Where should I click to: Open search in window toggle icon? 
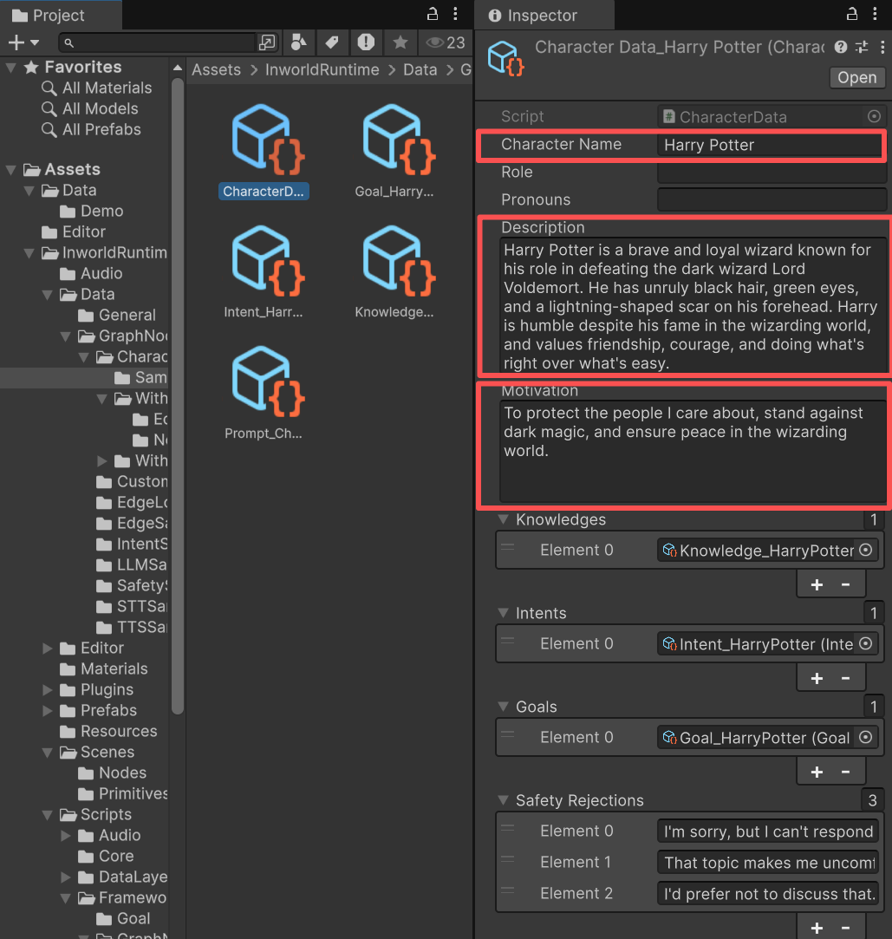[267, 42]
